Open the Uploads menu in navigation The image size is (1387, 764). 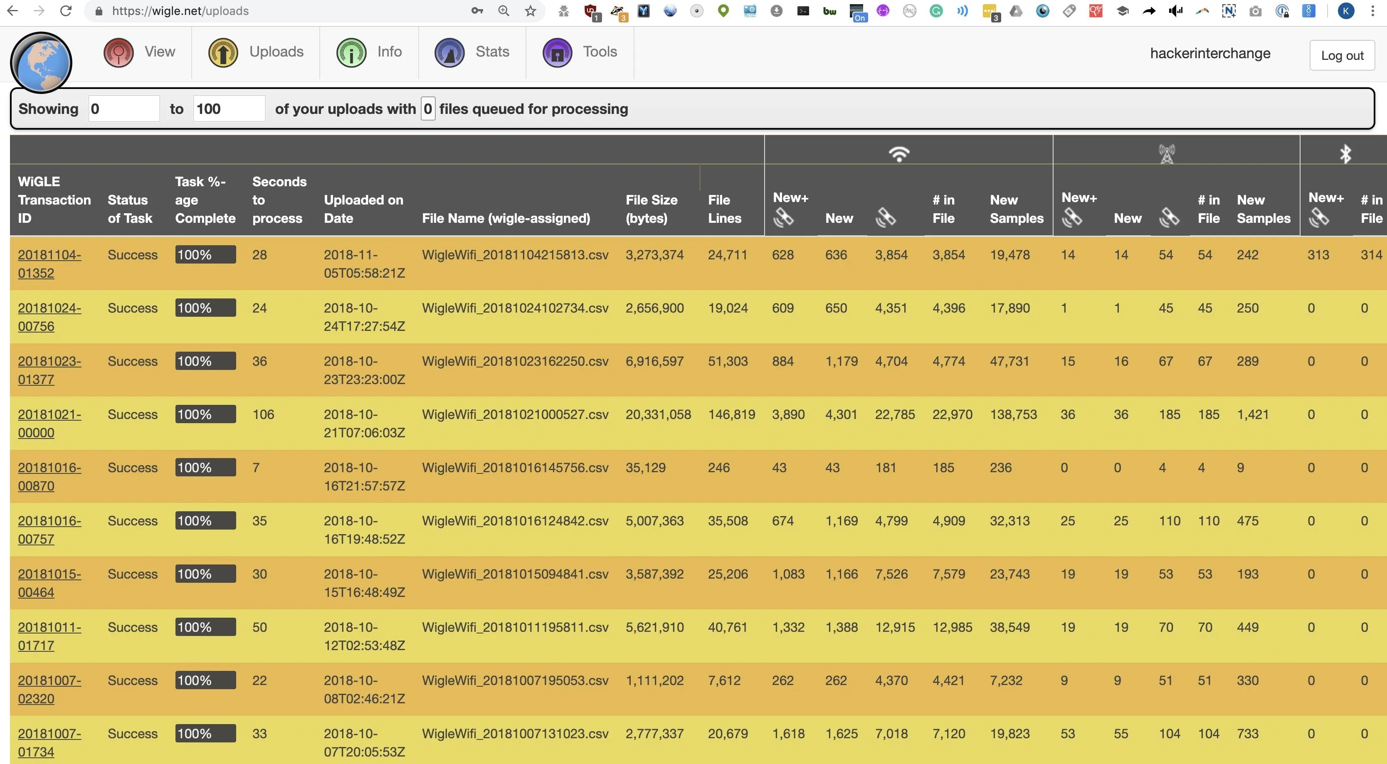point(256,52)
